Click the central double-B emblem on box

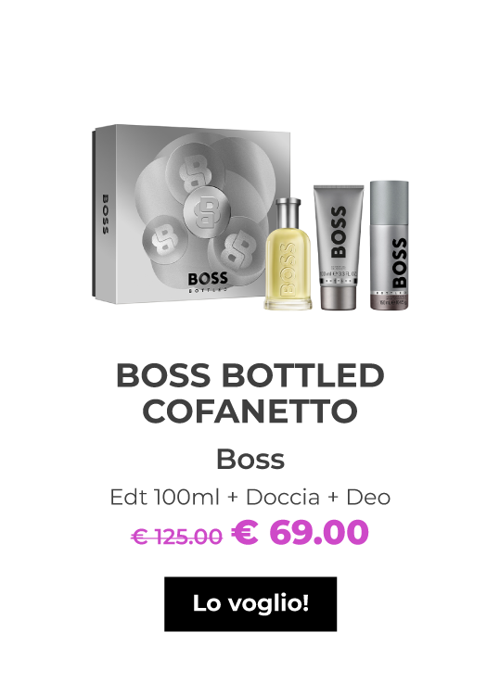(x=206, y=211)
